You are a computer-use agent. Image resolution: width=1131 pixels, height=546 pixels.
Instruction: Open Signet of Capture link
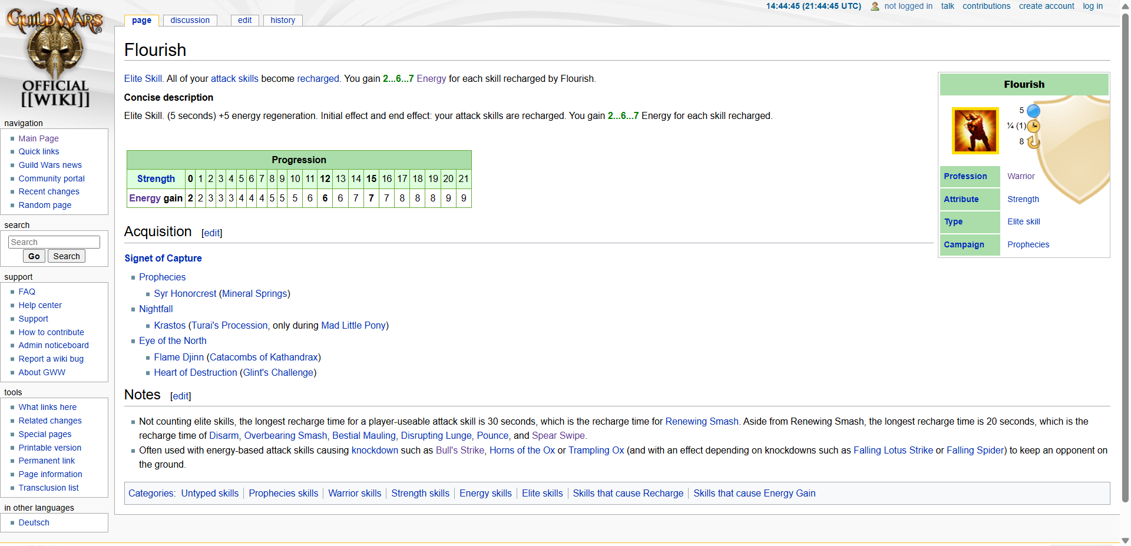point(163,258)
